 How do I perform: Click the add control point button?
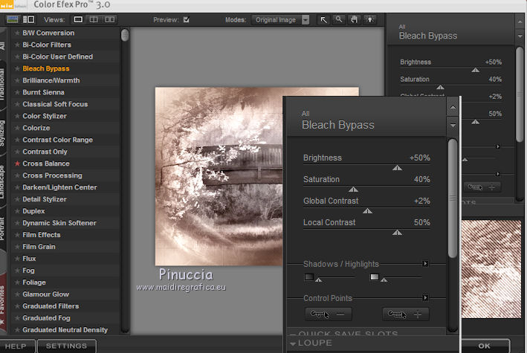tap(406, 314)
